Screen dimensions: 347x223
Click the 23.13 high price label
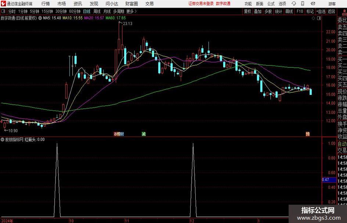click(x=127, y=24)
